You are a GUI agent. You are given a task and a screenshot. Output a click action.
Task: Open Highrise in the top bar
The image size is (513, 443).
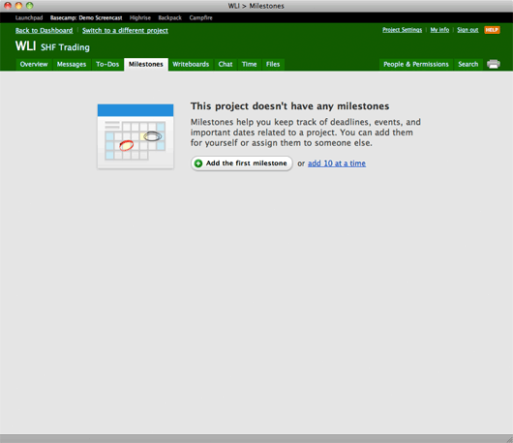(140, 17)
